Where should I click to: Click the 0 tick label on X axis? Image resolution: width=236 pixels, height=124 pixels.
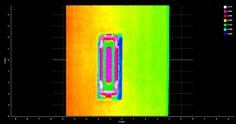[x=122, y=119]
